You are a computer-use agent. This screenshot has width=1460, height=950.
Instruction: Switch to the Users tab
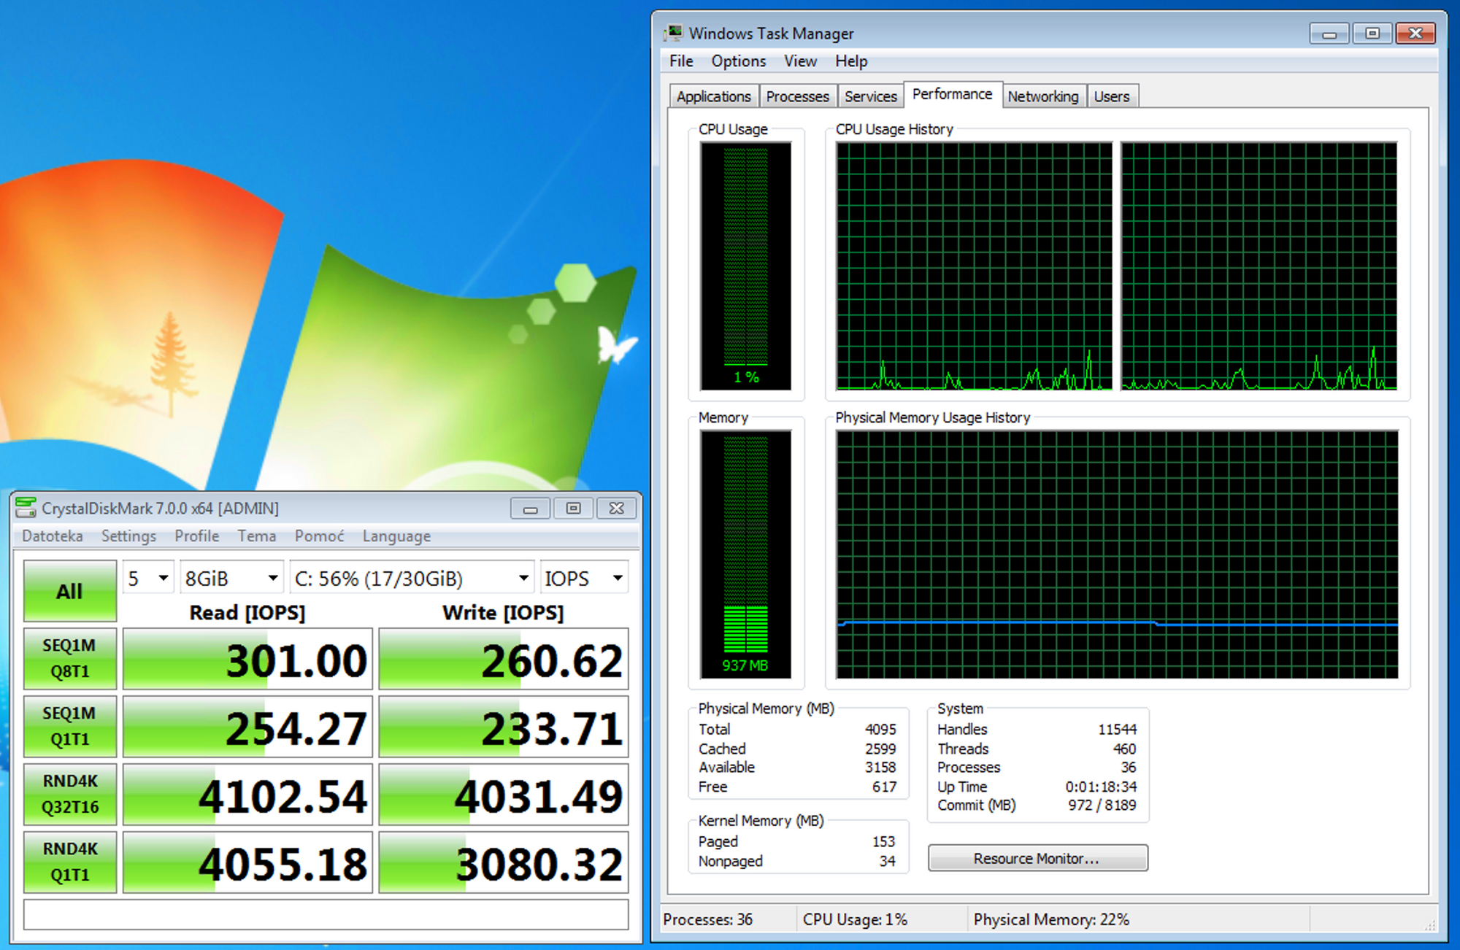pyautogui.click(x=1112, y=96)
